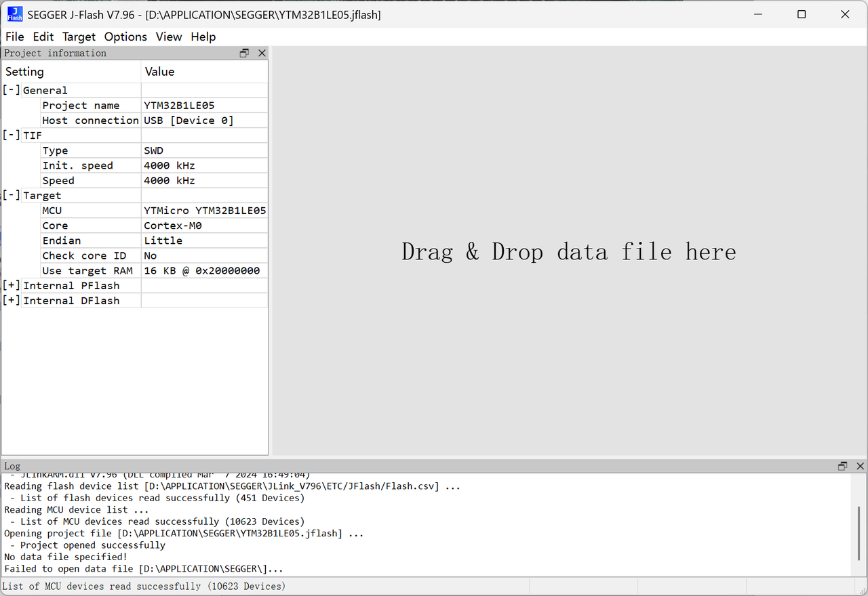This screenshot has height=596, width=868.
Task: Collapse the Target settings group
Action: [12, 196]
